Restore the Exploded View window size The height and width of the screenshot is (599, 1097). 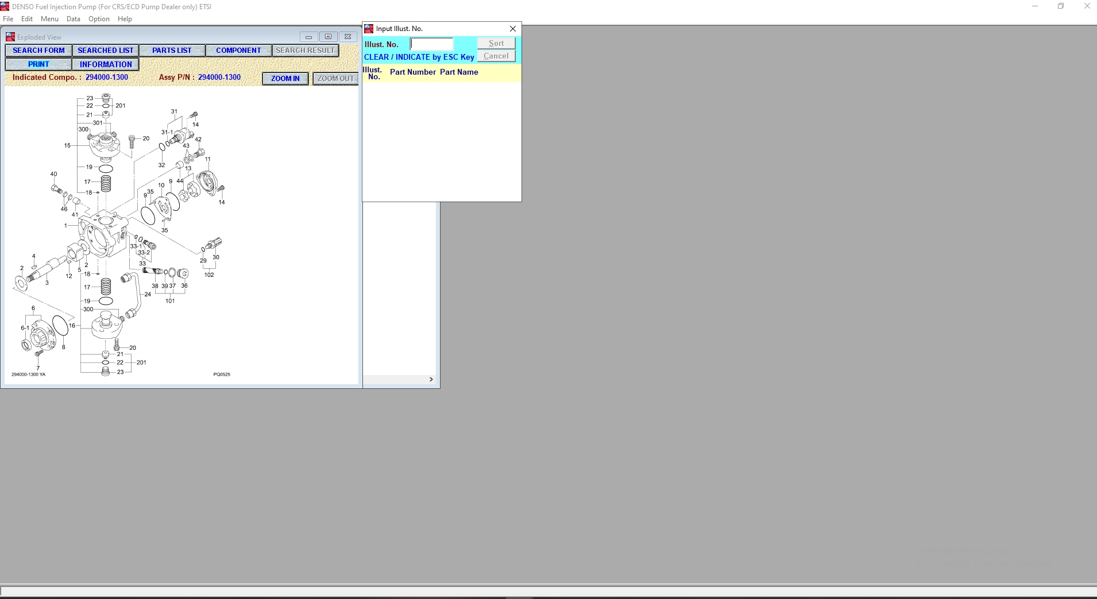(x=328, y=37)
